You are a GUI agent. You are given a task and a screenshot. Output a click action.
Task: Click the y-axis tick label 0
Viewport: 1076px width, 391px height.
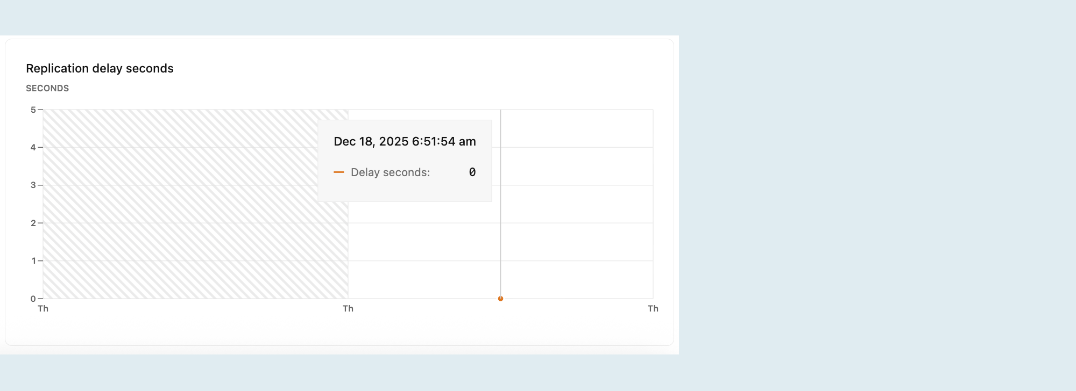pos(33,299)
